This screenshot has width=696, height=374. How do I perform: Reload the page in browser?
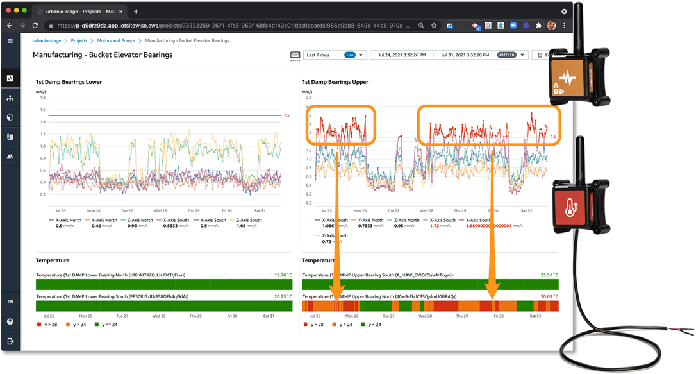35,26
